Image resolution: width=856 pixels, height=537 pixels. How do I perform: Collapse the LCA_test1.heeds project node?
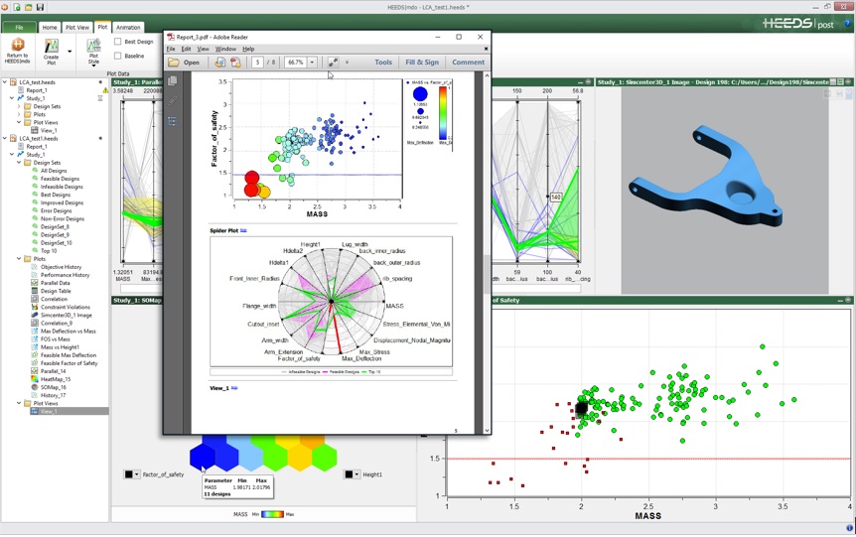coord(5,139)
